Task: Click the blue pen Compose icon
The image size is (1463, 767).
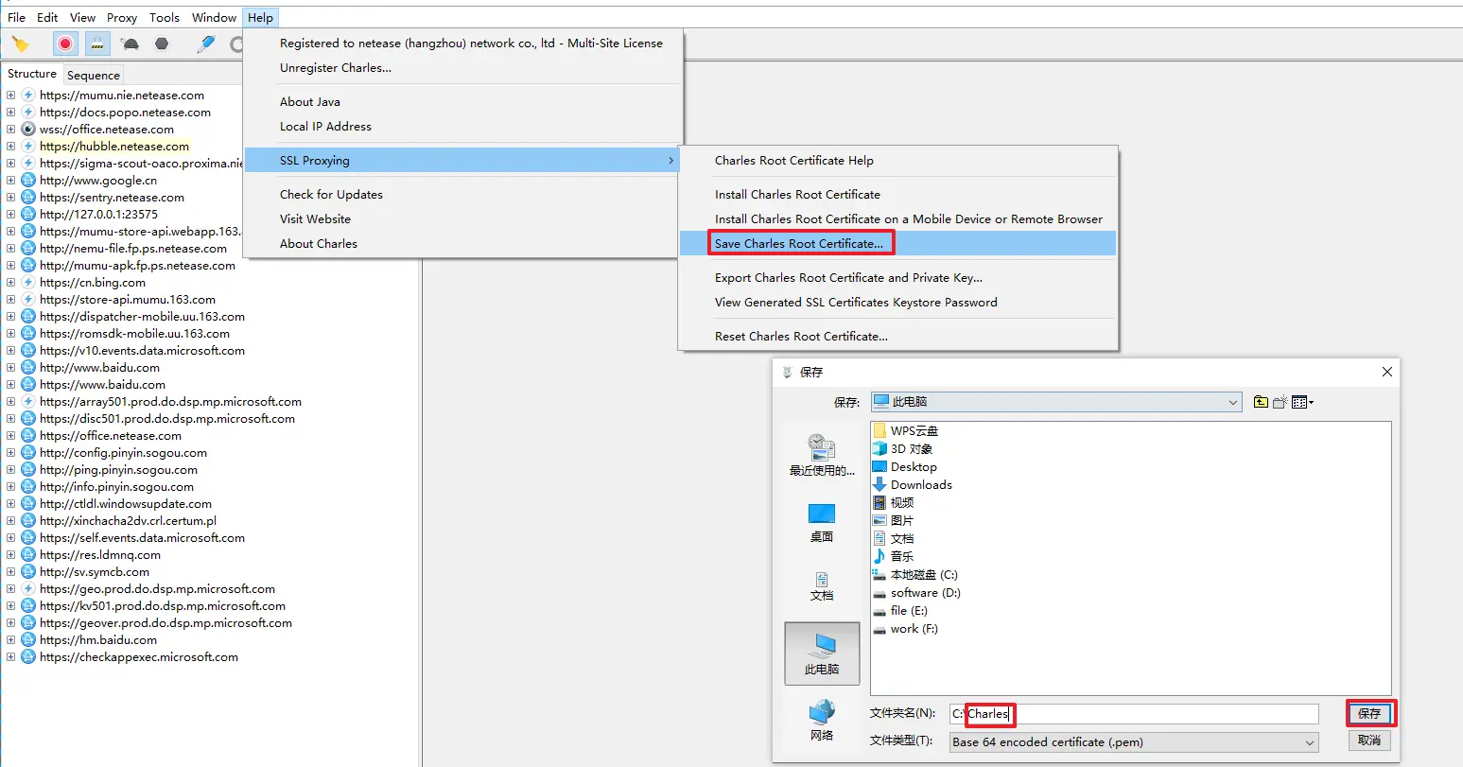Action: (x=205, y=44)
